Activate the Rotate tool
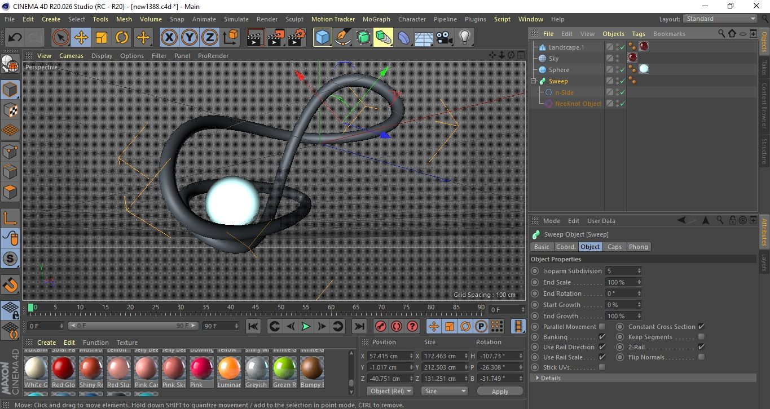This screenshot has width=770, height=409. [x=122, y=38]
